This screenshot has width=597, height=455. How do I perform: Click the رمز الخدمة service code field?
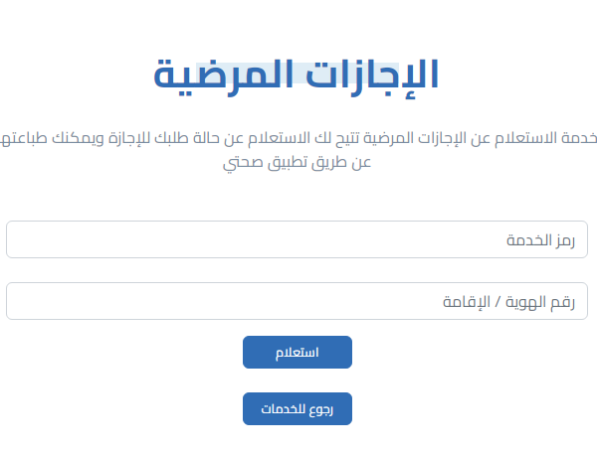(x=297, y=239)
